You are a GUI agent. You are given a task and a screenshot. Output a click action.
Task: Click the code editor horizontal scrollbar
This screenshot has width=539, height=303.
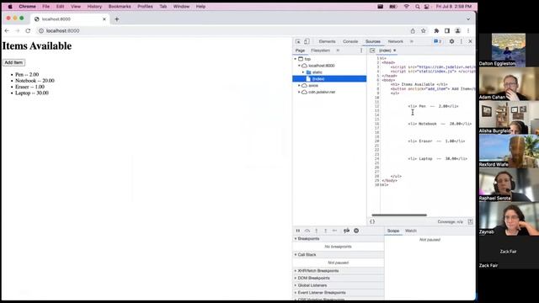[x=399, y=215]
